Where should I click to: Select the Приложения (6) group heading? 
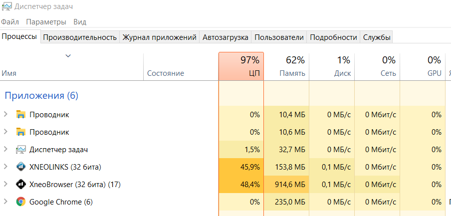pyautogui.click(x=41, y=95)
